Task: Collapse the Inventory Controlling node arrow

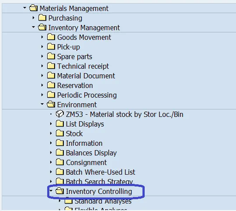Action: [x=51, y=191]
